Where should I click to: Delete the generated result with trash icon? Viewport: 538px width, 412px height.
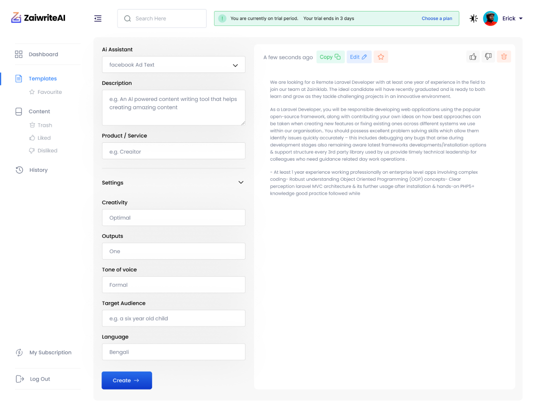point(504,57)
